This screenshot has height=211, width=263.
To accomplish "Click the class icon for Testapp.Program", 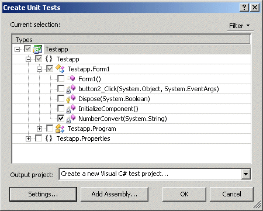I will (60, 129).
